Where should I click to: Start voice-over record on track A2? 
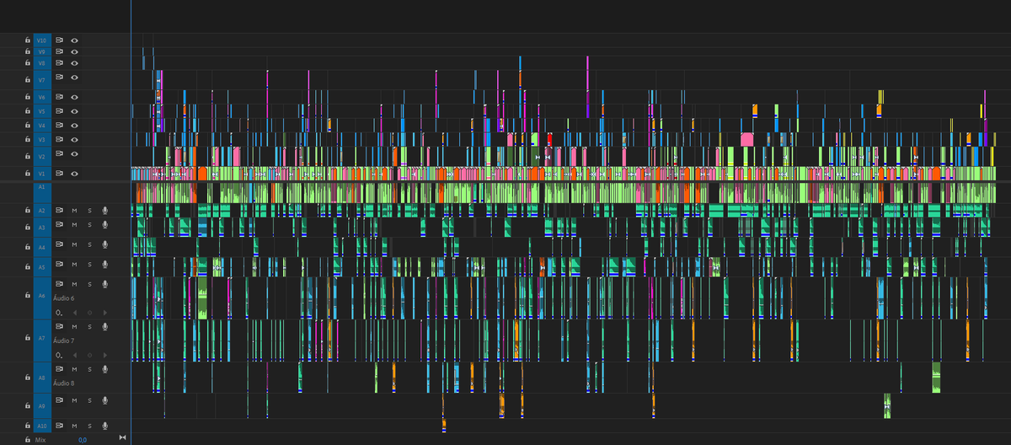point(105,210)
